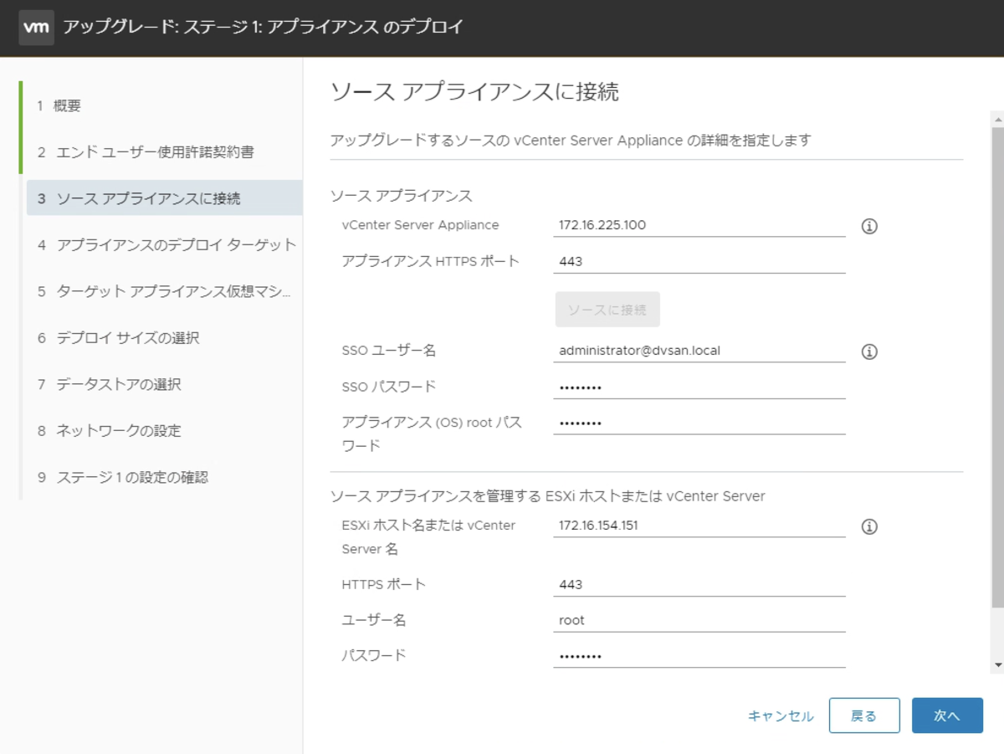The height and width of the screenshot is (754, 1004).
Task: Open step 9 ステージ 1 の設定の確認
Action: (125, 476)
